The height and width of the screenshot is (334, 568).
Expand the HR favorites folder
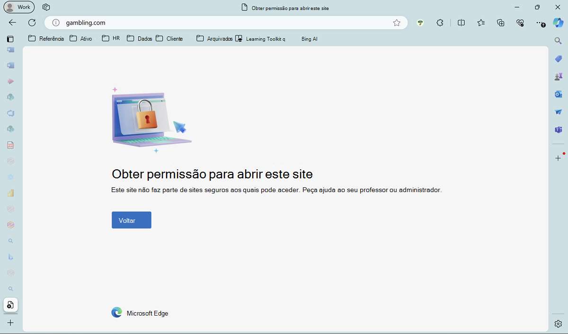(110, 38)
